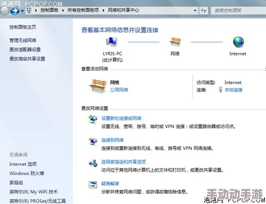The image size is (266, 204).
Task: Open 家庭组 in the sidebar
Action: [x=16, y=183]
